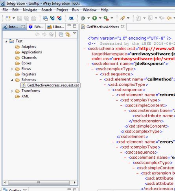175x191 pixels.
Task: Click the Run External Tools icon
Action: (x=106, y=18)
